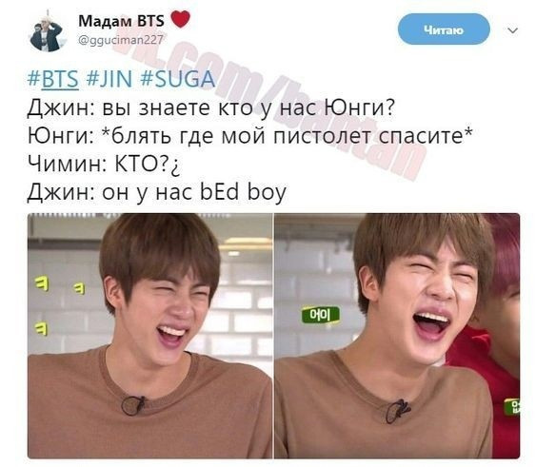Image resolution: width=536 pixels, height=467 pixels.
Task: Visit the @gguciman227 handle
Action: pos(121,40)
